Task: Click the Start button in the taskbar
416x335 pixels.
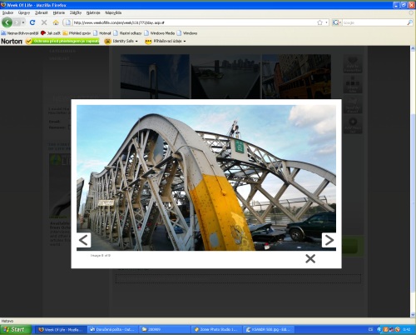Action: click(16, 330)
